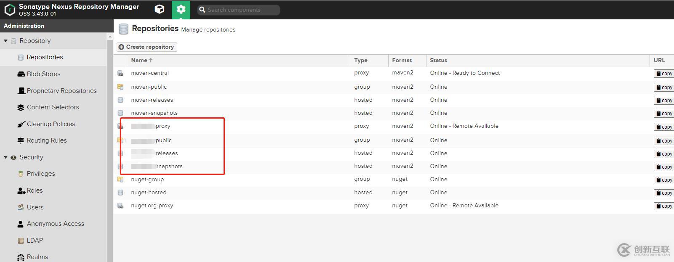Open the nuget.org-proxy repository row
Viewport: 674px width, 262px height.
(x=394, y=206)
